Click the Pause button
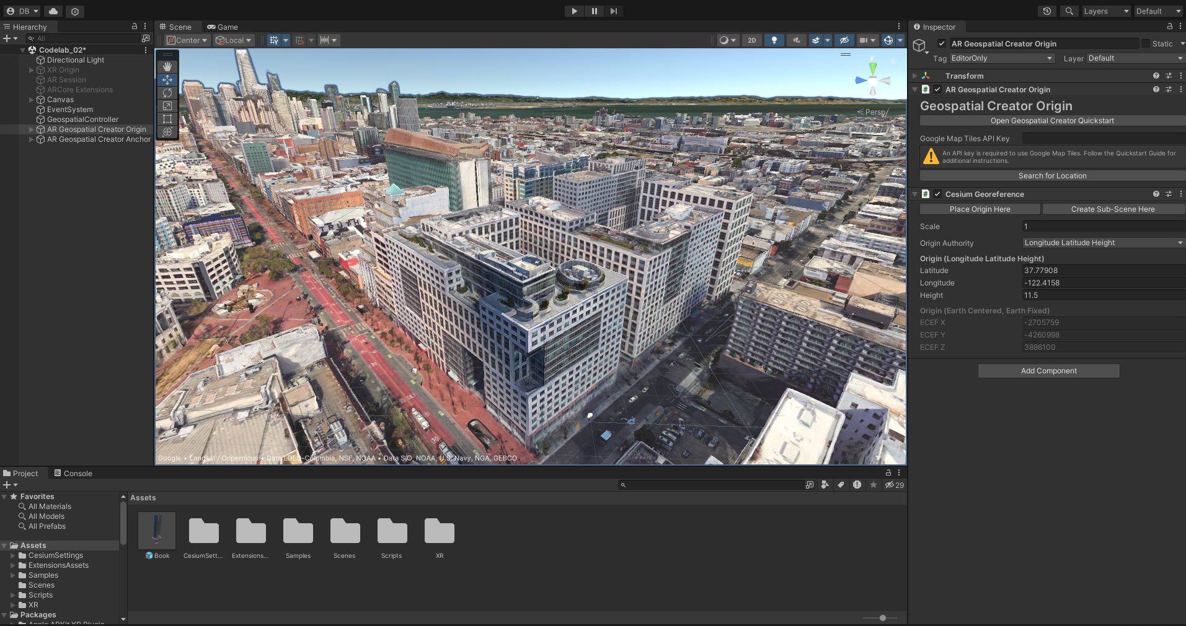This screenshot has height=626, width=1186. coord(594,11)
